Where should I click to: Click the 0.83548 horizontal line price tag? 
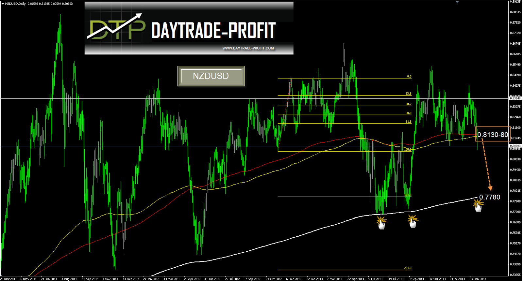515,98
